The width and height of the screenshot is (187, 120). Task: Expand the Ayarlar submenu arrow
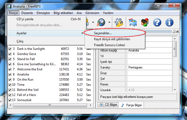click(x=82, y=33)
